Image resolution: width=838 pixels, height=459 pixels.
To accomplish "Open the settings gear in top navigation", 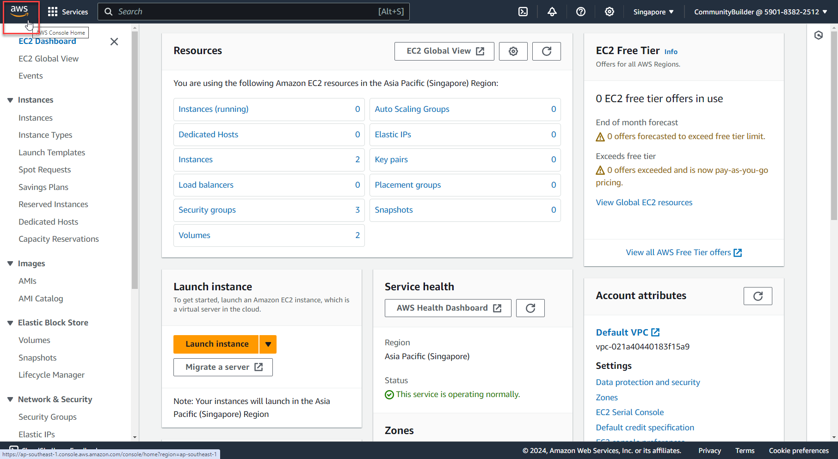I will coord(610,12).
